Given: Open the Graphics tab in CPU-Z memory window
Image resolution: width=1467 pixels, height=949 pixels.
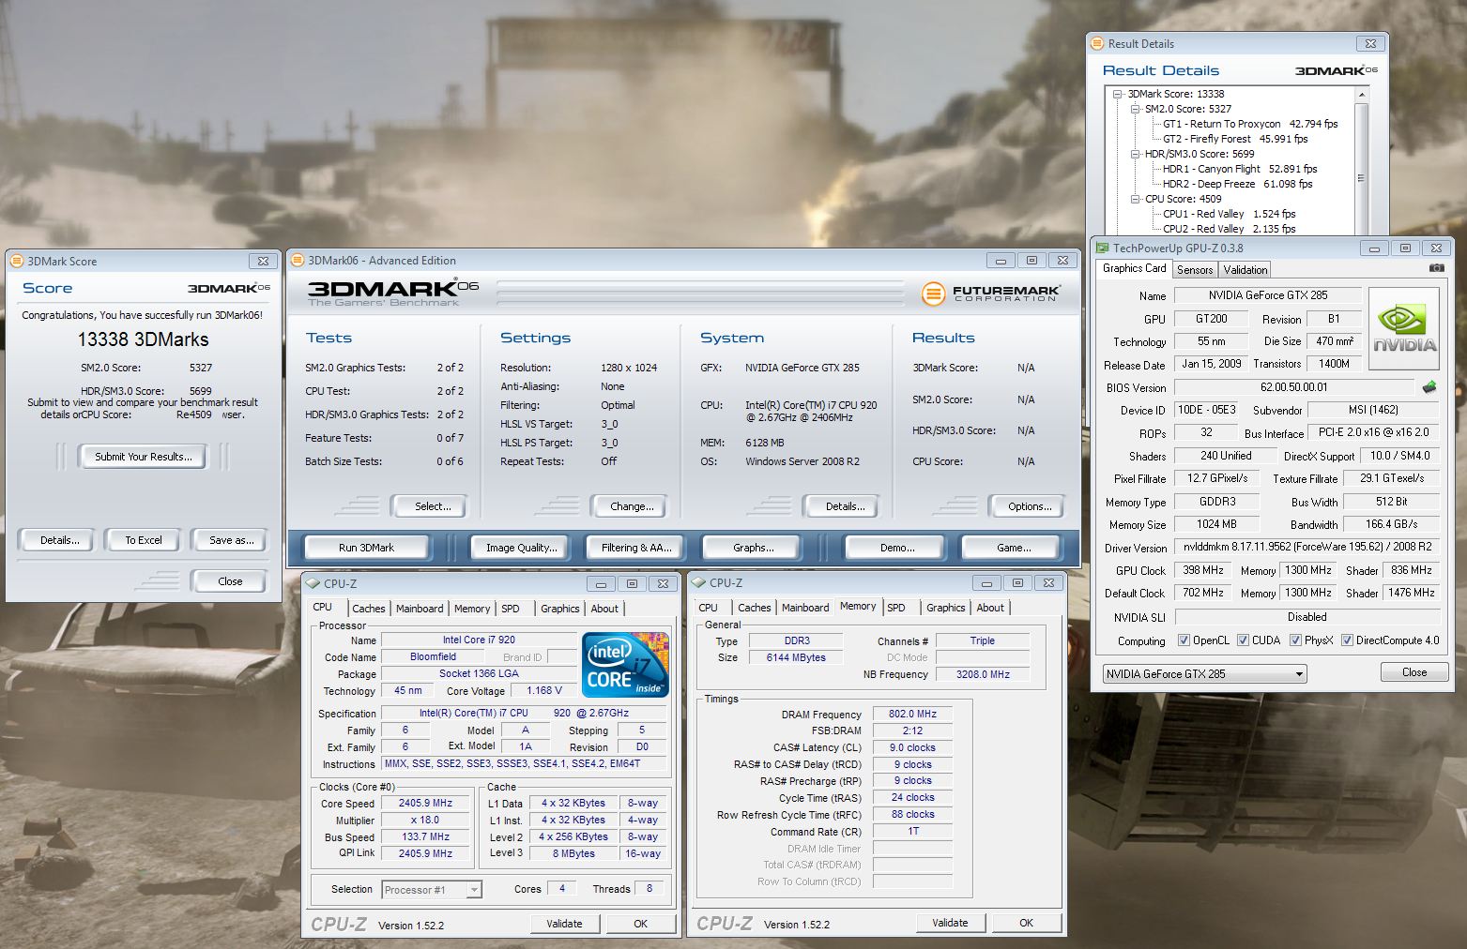Looking at the screenshot, I should coord(946,608).
